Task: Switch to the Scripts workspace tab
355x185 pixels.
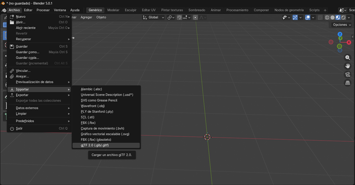Action: click(x=314, y=10)
